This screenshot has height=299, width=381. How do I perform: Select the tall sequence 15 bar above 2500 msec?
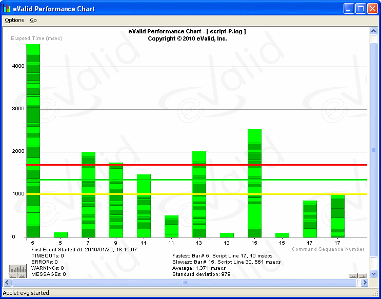pos(255,183)
